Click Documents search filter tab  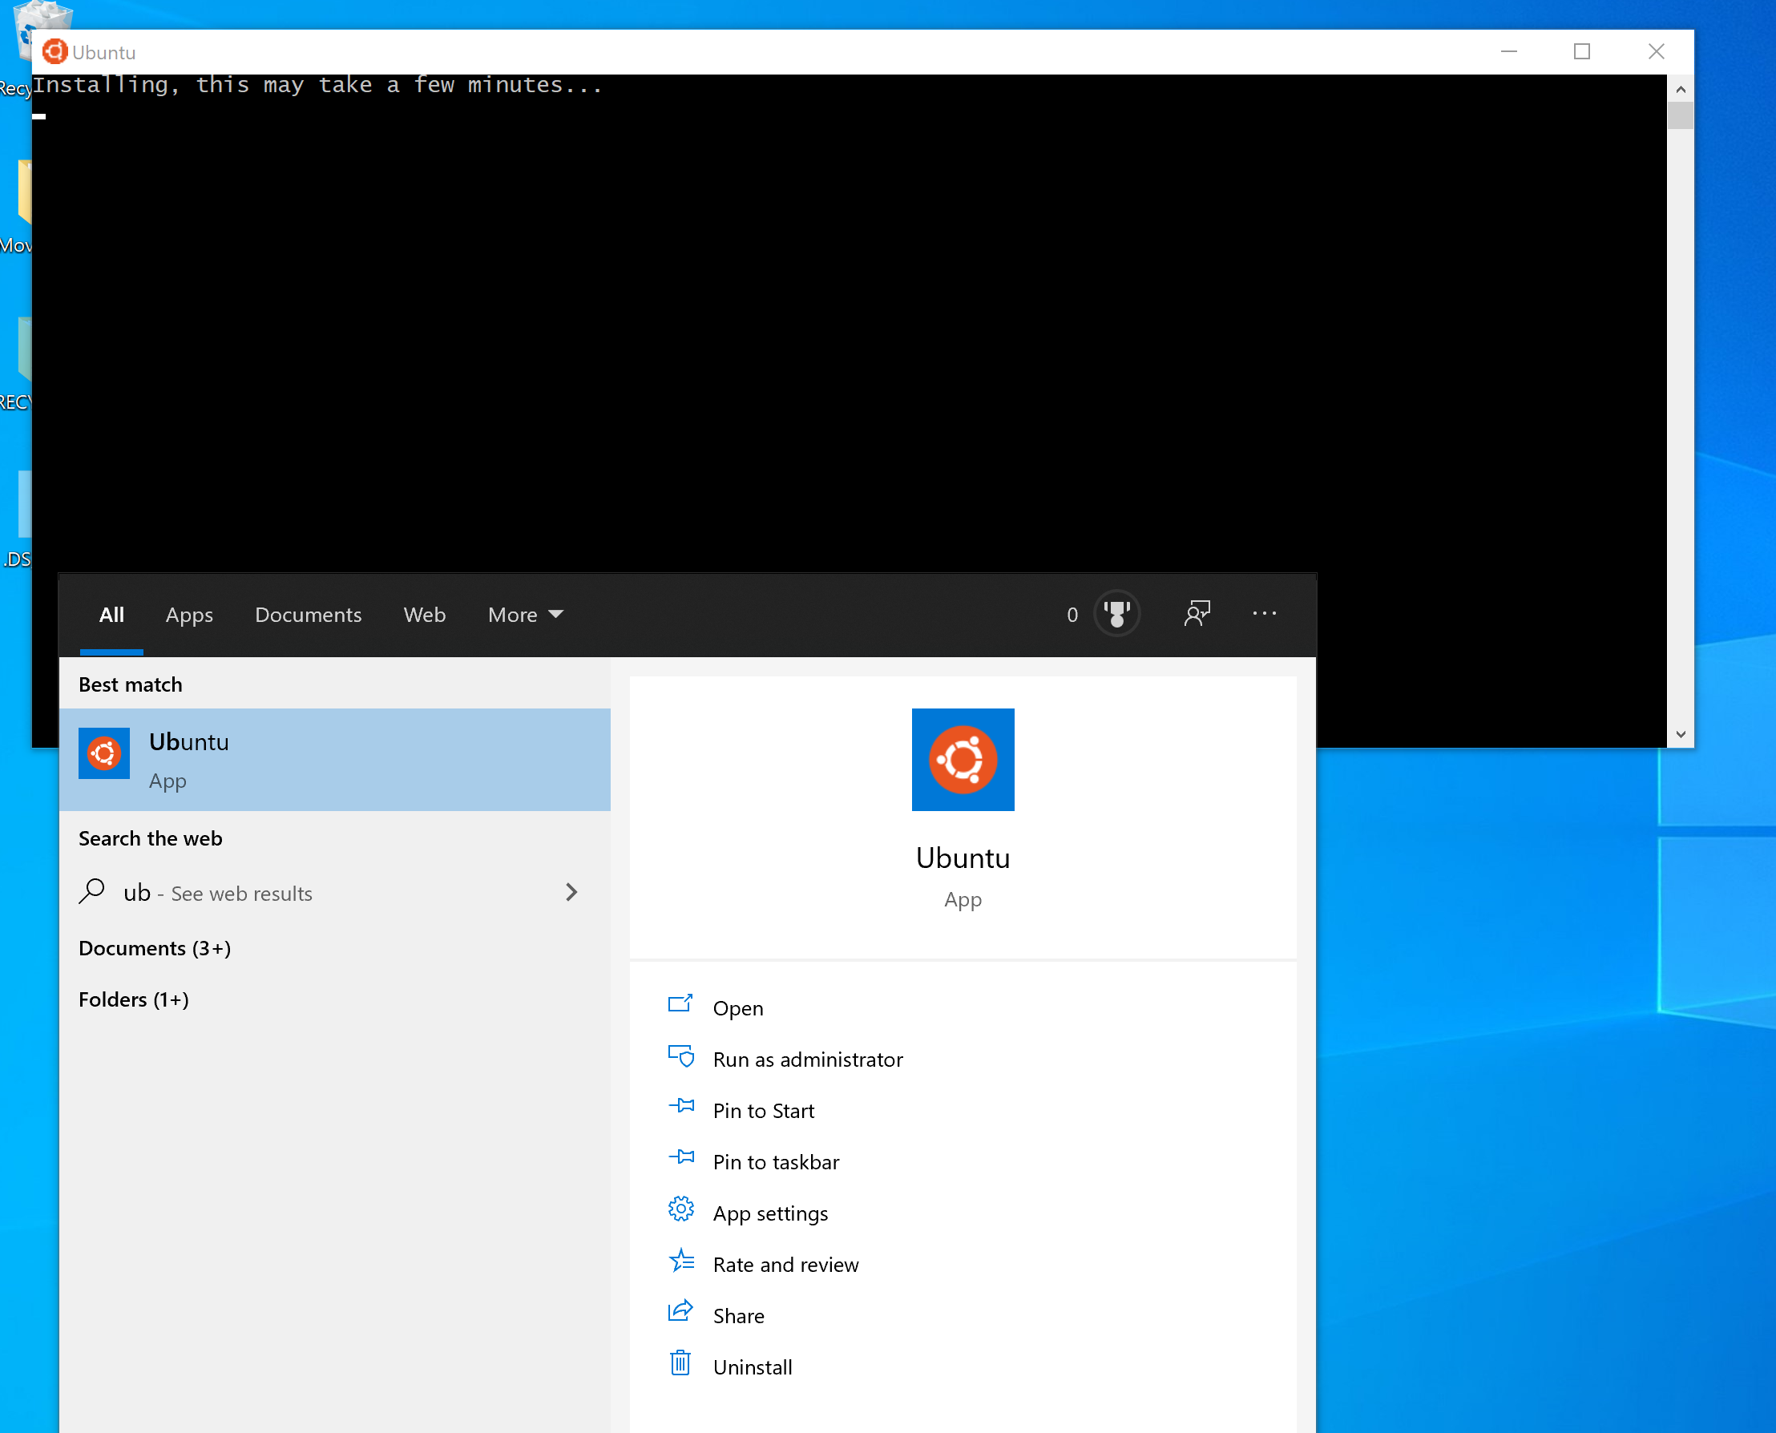[309, 612]
